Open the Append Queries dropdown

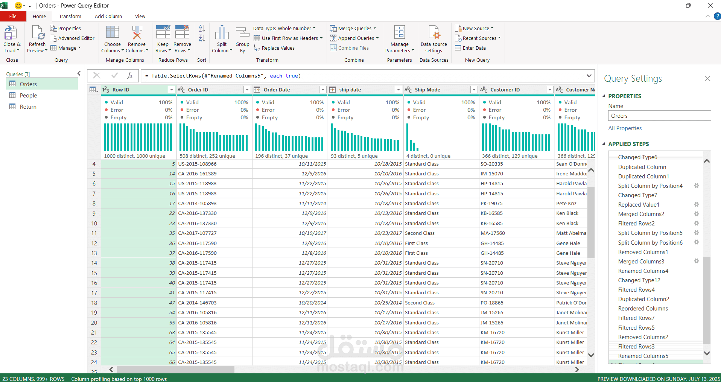click(354, 38)
